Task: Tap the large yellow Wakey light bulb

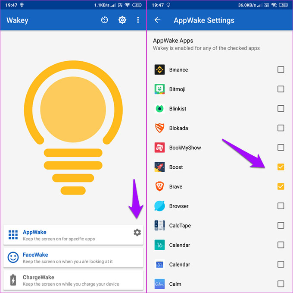Action: tap(73, 128)
